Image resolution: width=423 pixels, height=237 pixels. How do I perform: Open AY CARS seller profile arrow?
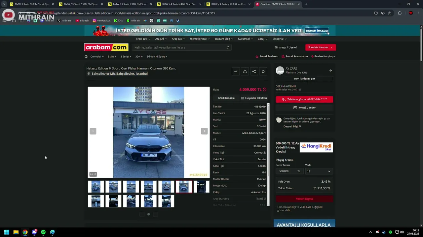[330, 70]
